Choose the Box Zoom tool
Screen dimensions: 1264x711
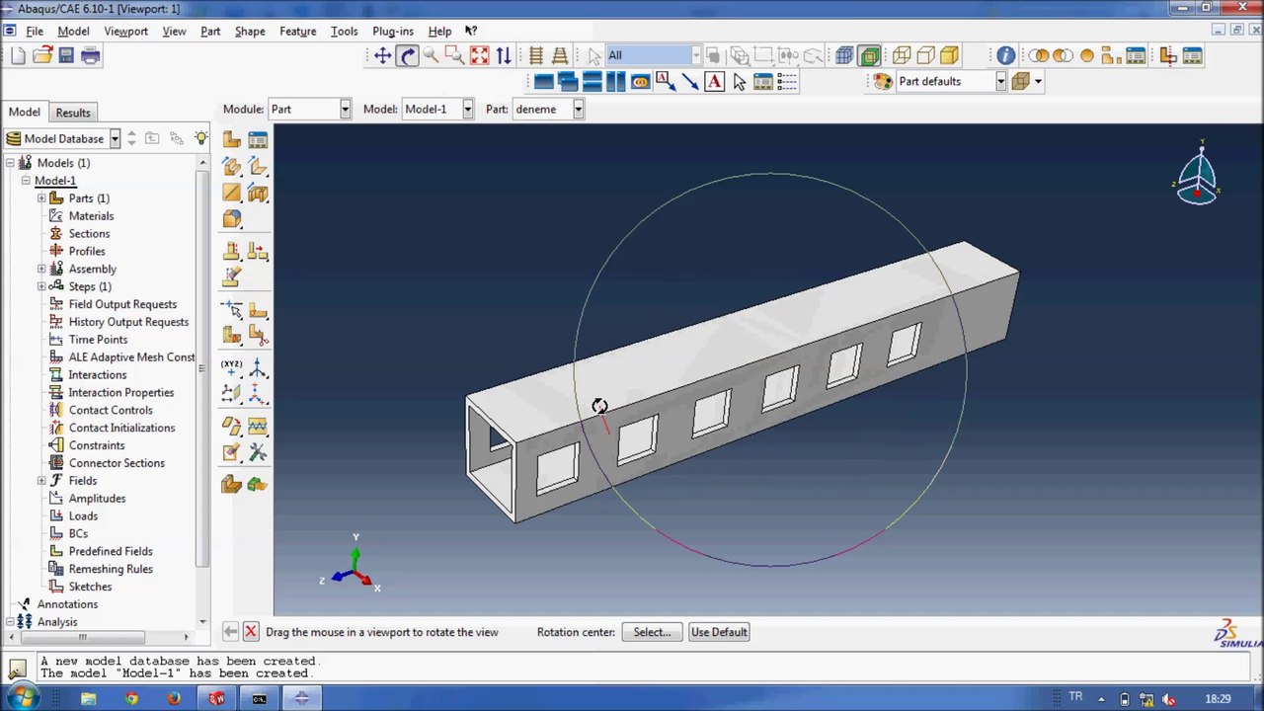455,55
